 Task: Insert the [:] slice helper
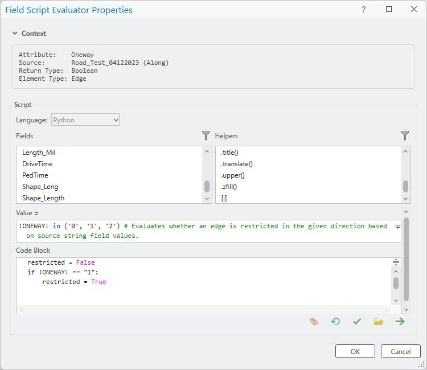tap(224, 198)
